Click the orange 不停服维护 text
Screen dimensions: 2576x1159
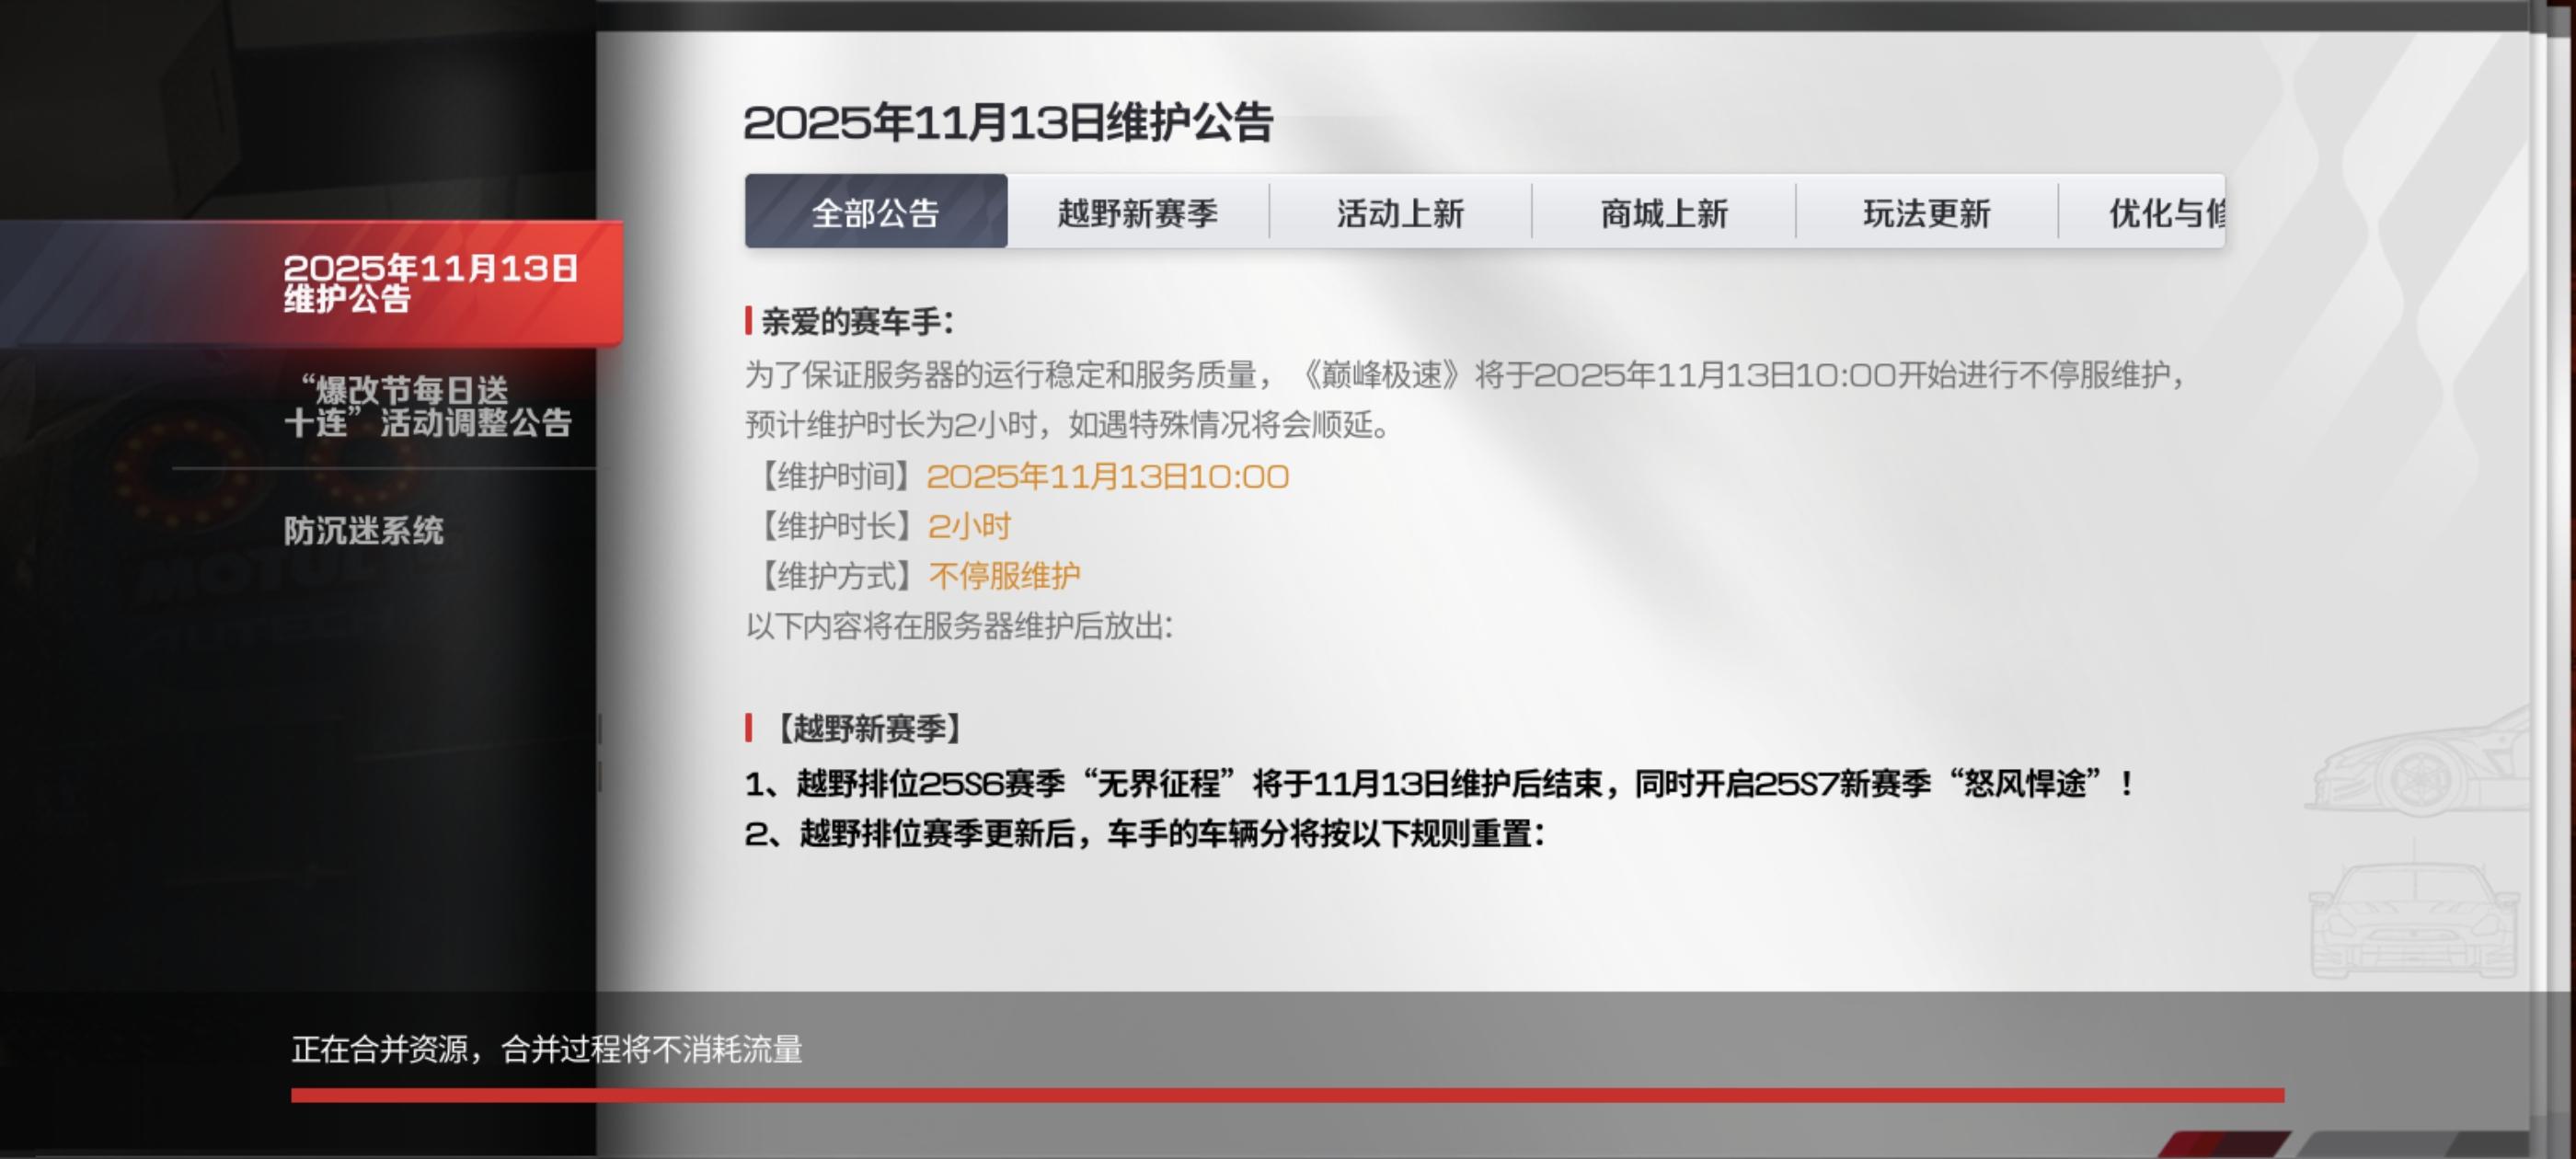[x=1004, y=576]
